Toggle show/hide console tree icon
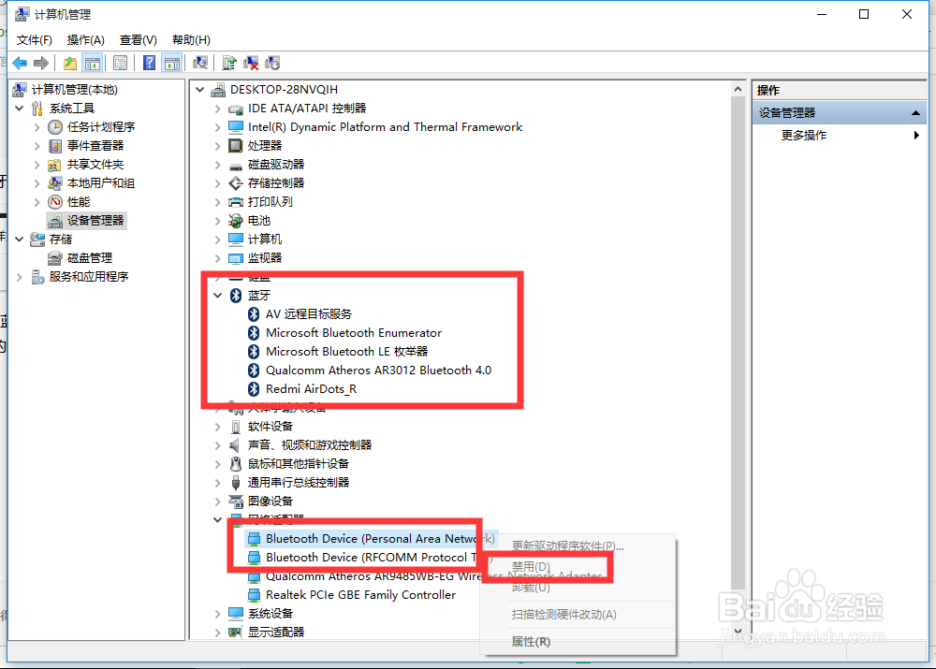Viewport: 936px width, 669px height. point(92,63)
